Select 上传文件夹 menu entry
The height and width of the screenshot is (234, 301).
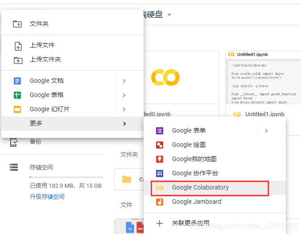72,59
